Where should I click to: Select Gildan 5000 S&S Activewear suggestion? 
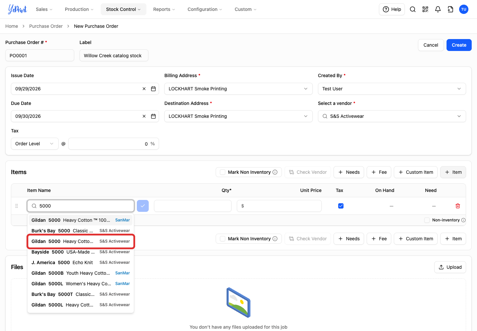coord(80,241)
